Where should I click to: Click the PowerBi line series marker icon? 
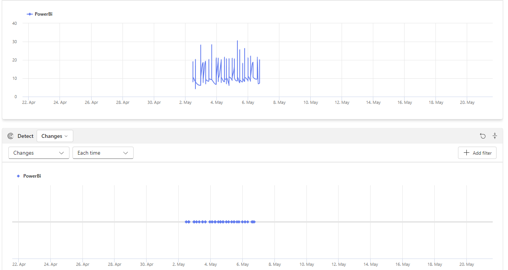30,14
